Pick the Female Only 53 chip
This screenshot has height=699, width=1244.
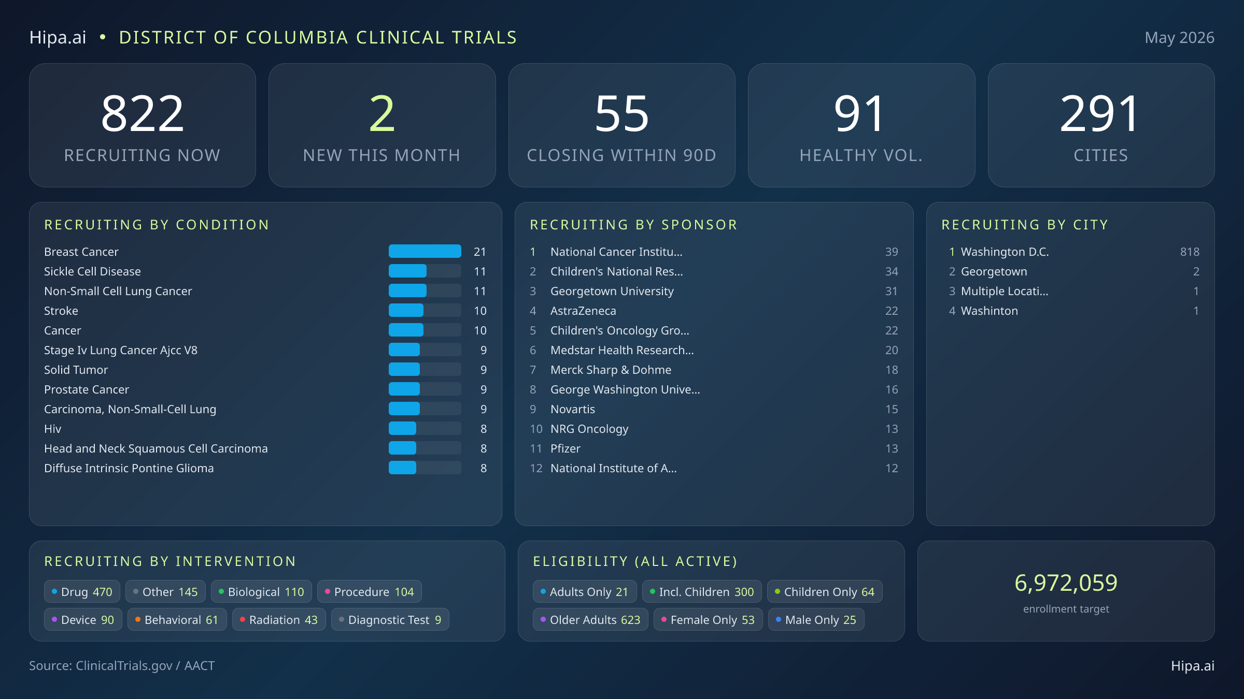pyautogui.click(x=708, y=620)
